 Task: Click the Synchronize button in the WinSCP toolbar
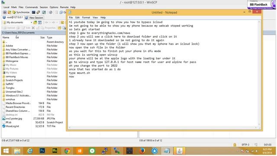(x=21, y=12)
